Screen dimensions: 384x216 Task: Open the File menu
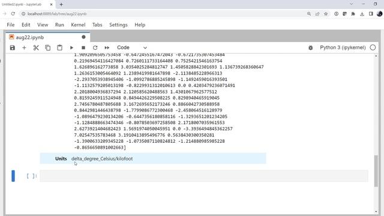(x=11, y=25)
